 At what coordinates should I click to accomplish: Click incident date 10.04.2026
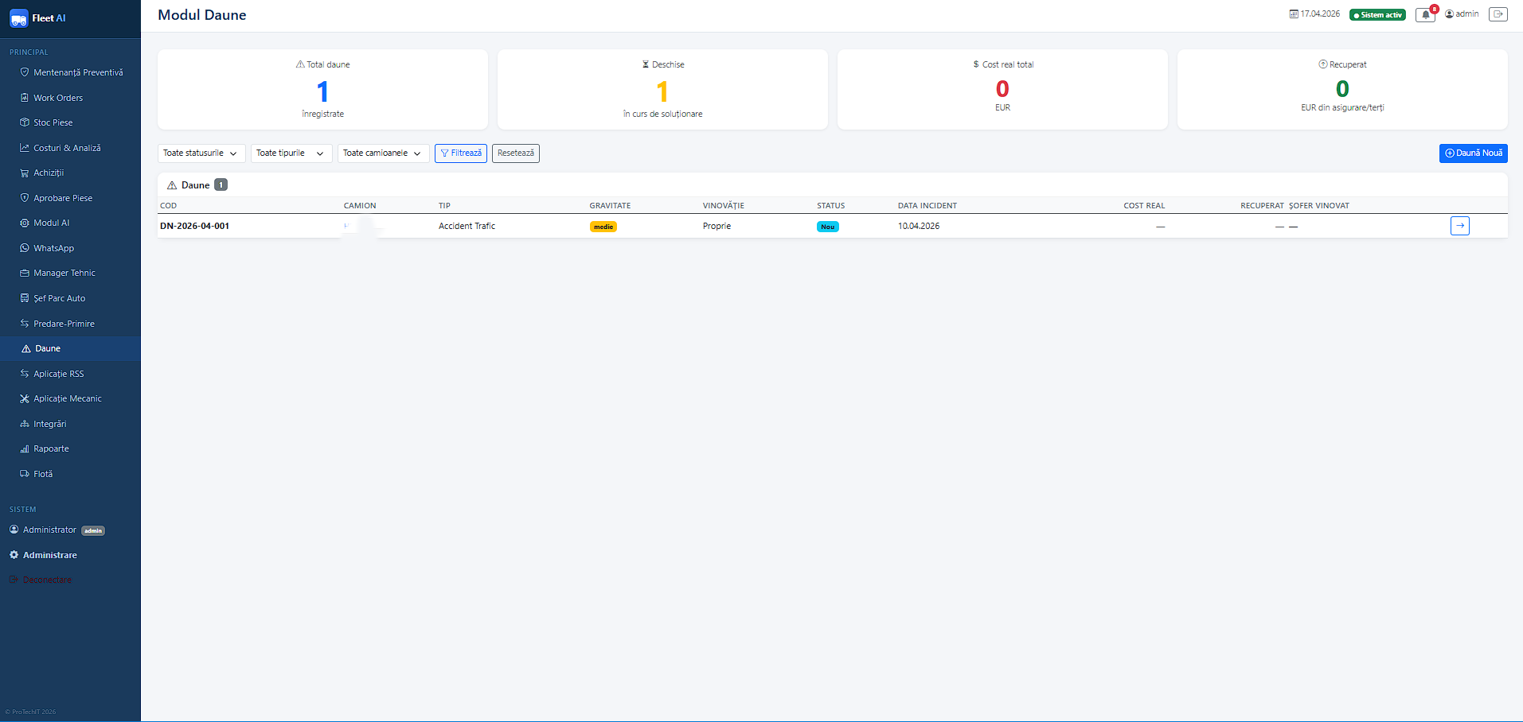tap(919, 226)
